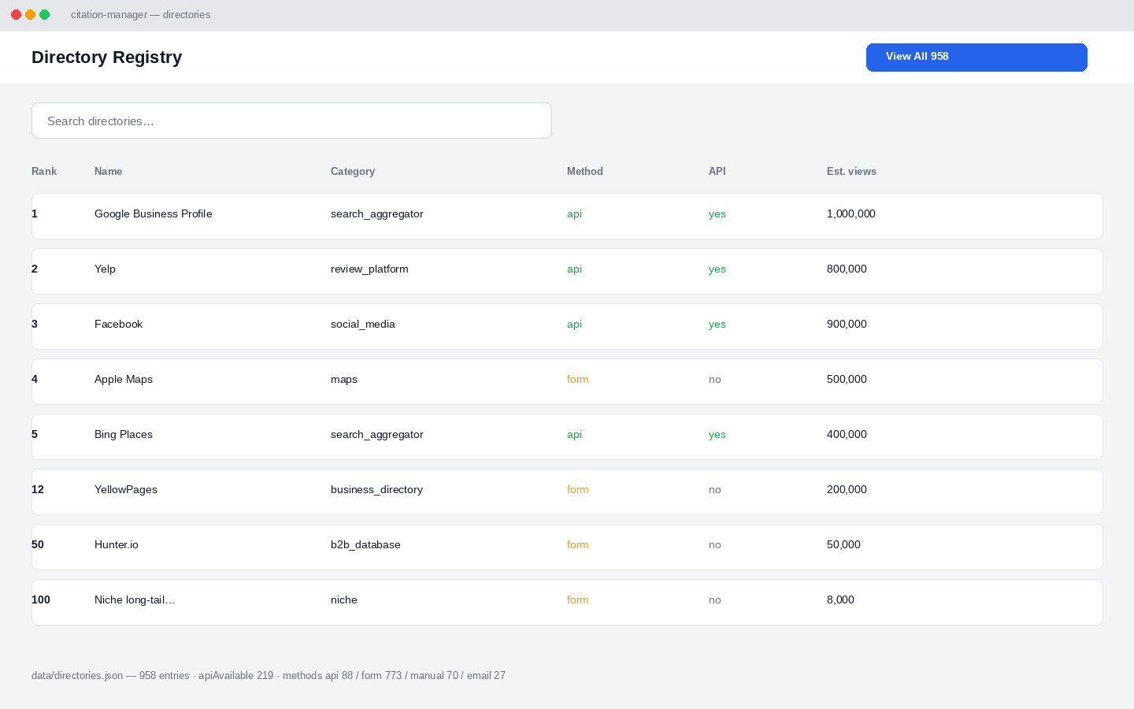Click 50,000 views in Hunter.io row
This screenshot has width=1134, height=709.
843,545
